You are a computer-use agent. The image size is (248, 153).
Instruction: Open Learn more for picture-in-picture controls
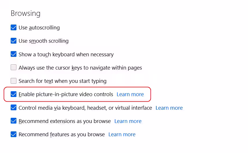130,94
